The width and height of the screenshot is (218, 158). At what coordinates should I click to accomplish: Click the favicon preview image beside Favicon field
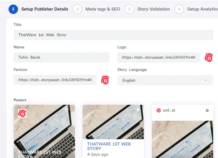click(x=105, y=80)
